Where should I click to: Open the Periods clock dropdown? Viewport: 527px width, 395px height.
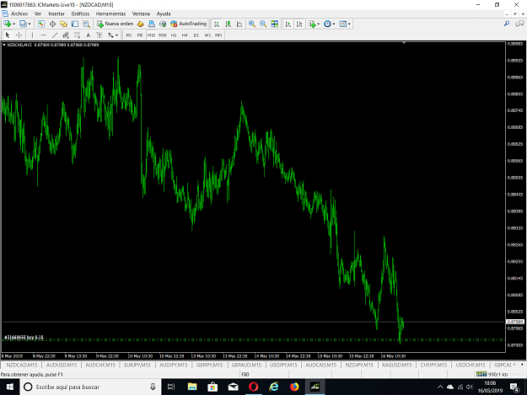point(330,24)
